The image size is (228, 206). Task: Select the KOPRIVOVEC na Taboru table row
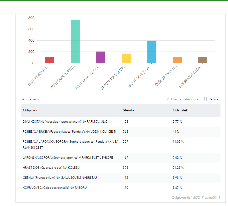[x=55, y=187]
